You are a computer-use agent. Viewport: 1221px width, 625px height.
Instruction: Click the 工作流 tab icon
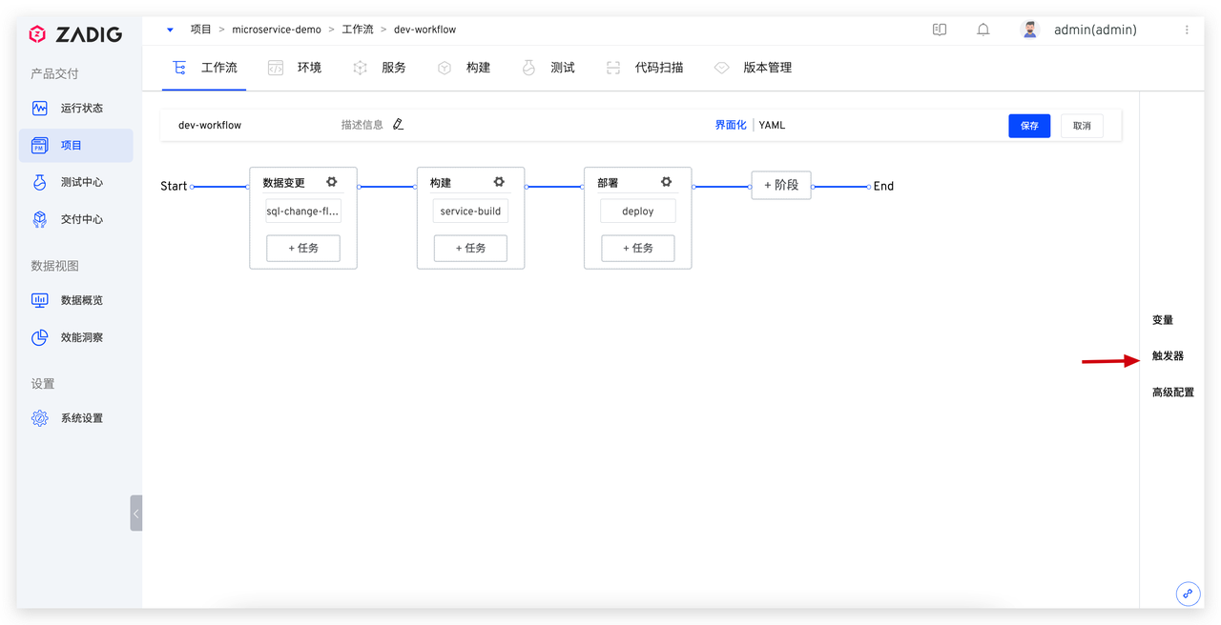(x=179, y=68)
